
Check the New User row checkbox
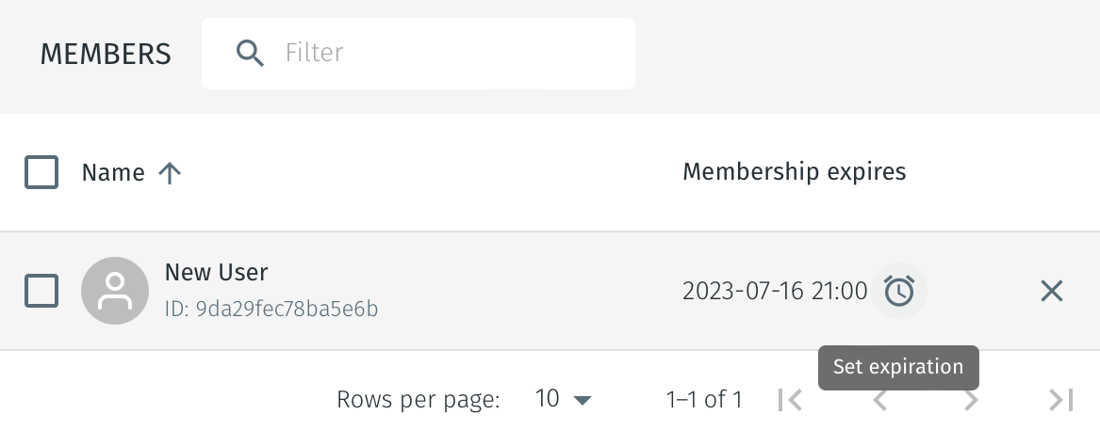41,291
